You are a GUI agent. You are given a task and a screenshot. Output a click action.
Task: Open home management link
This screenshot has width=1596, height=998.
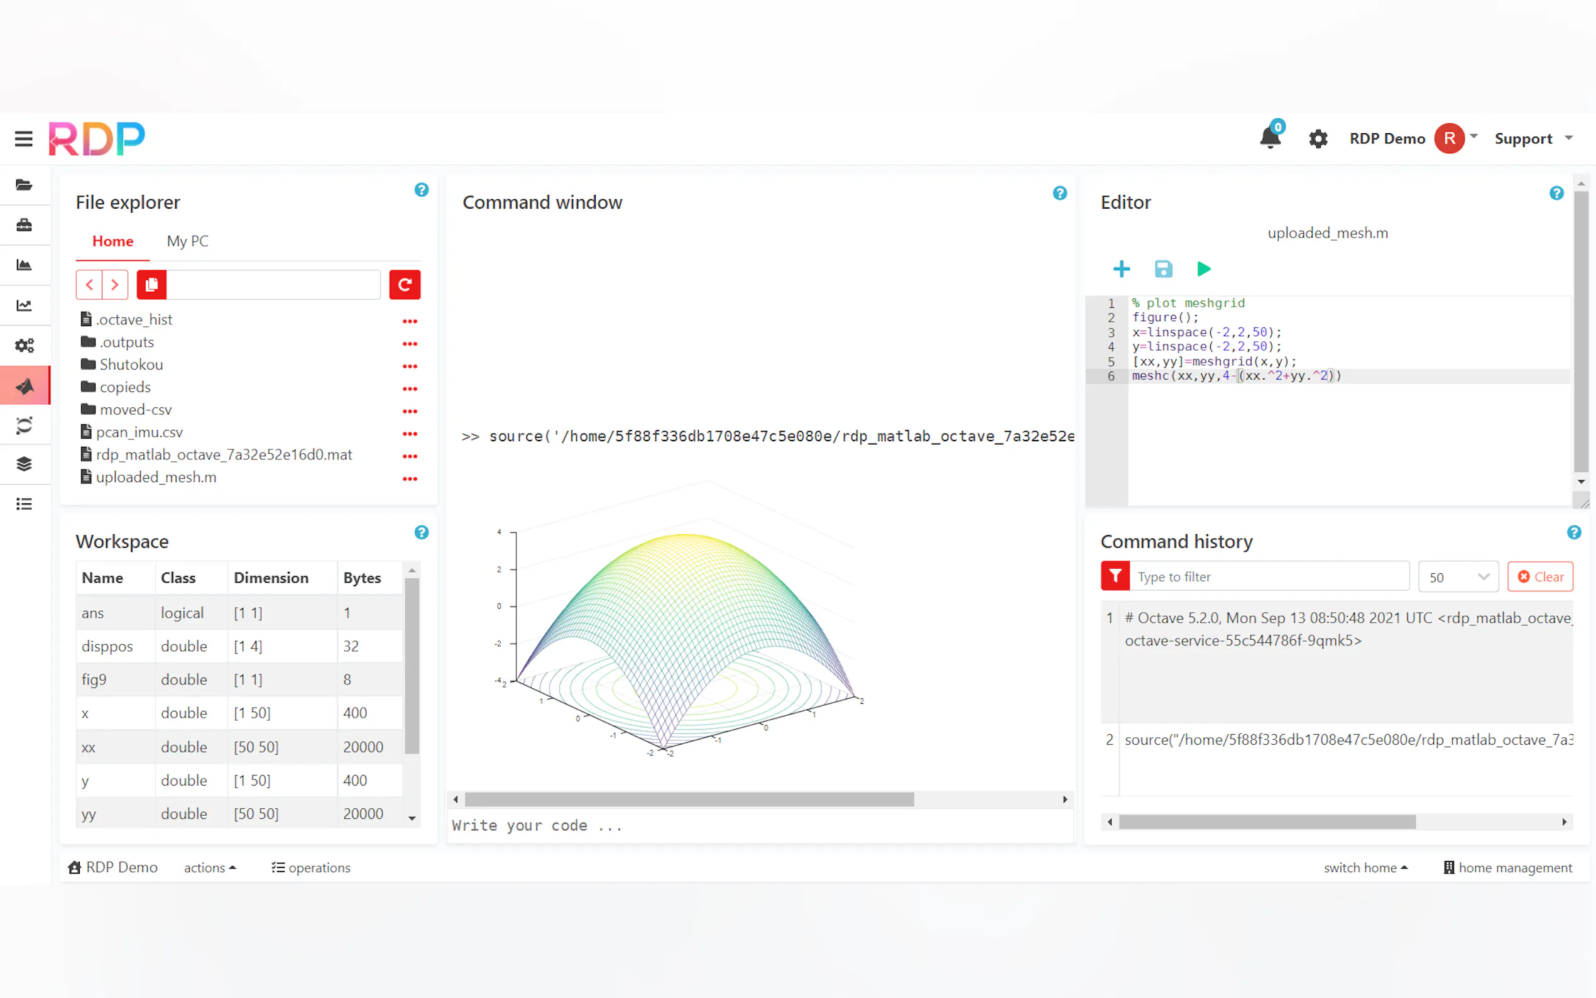[1507, 867]
